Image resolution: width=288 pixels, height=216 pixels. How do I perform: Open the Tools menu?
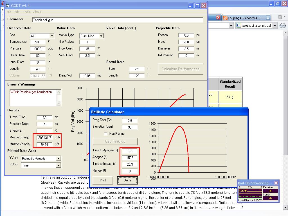[x=26, y=12]
